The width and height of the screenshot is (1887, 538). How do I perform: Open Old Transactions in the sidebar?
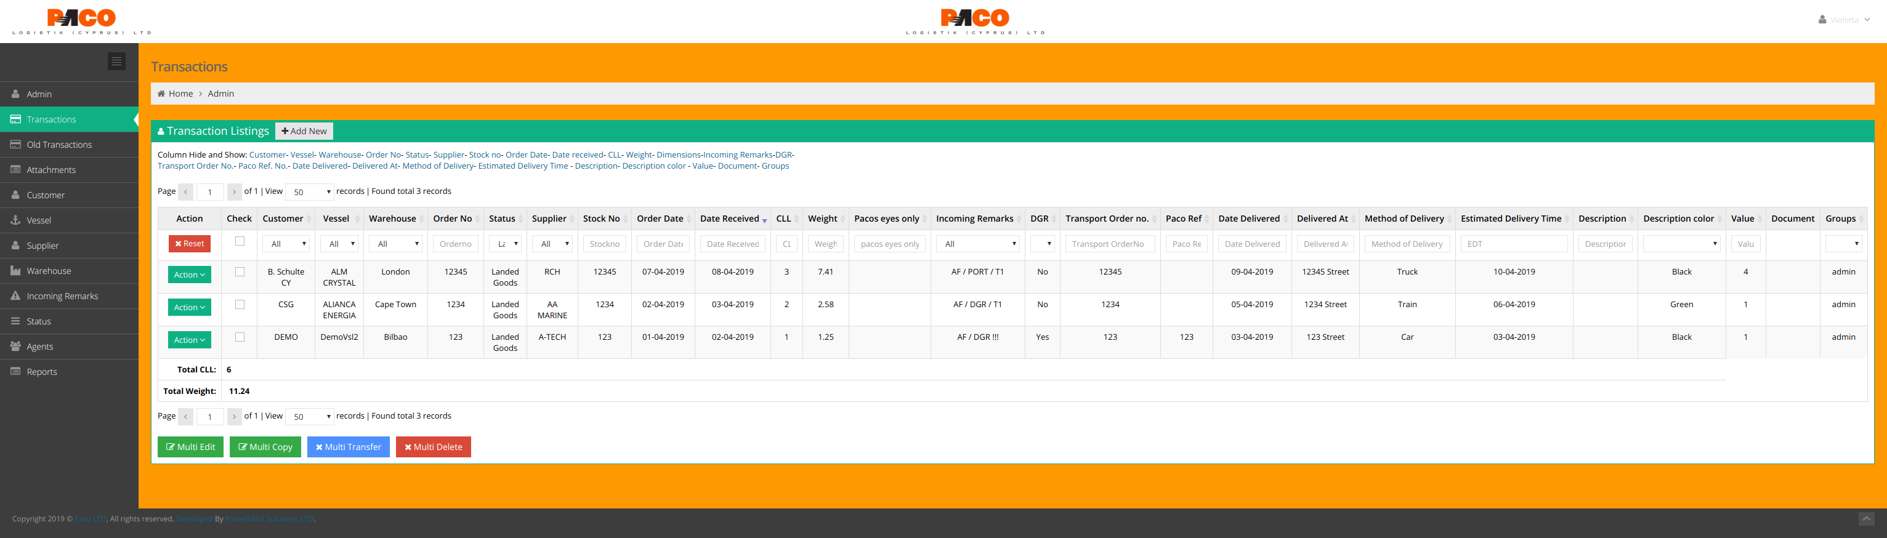click(x=59, y=145)
